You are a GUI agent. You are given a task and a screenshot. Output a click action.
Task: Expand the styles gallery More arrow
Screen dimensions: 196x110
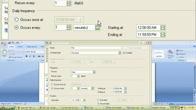[166, 57]
